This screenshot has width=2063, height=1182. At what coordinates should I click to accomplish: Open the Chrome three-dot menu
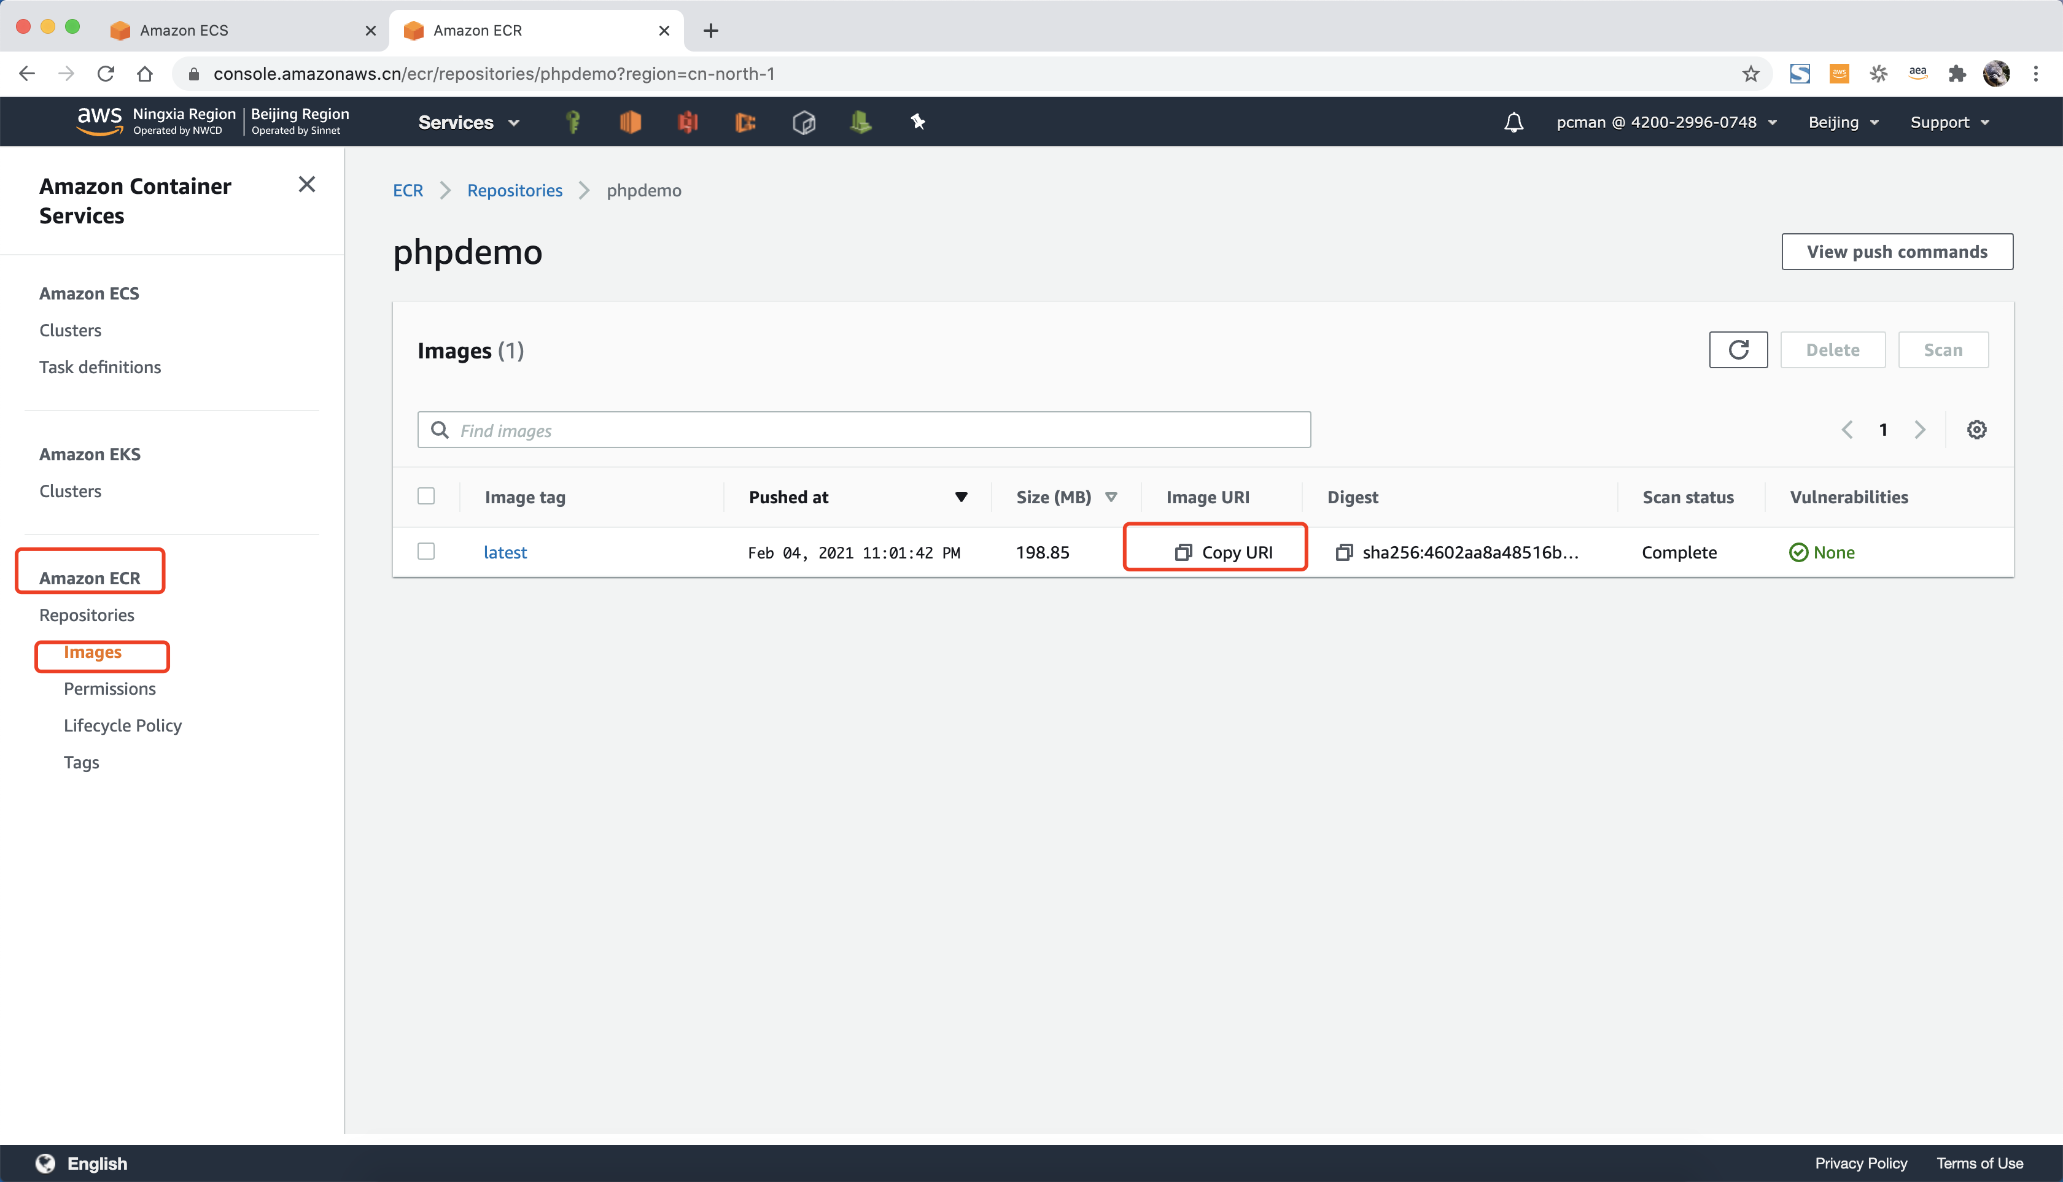(x=2035, y=74)
